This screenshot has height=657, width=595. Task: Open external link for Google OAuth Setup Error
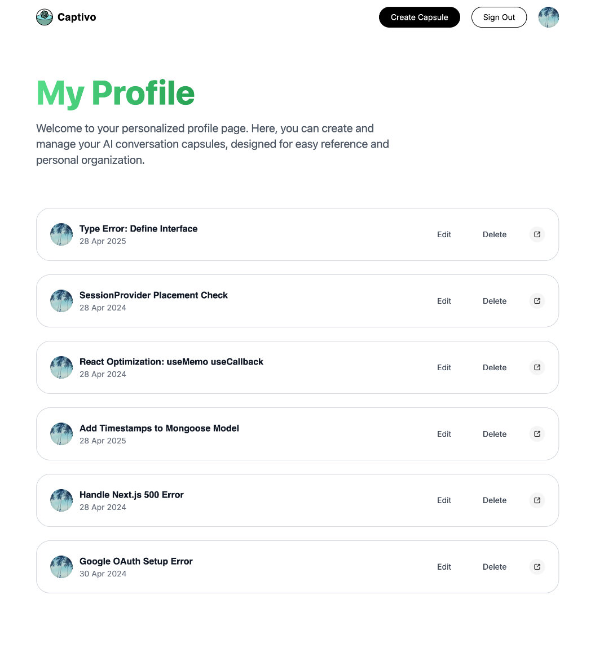pyautogui.click(x=537, y=567)
